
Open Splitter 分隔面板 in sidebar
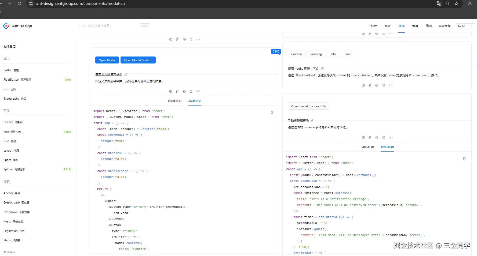pyautogui.click(x=14, y=169)
